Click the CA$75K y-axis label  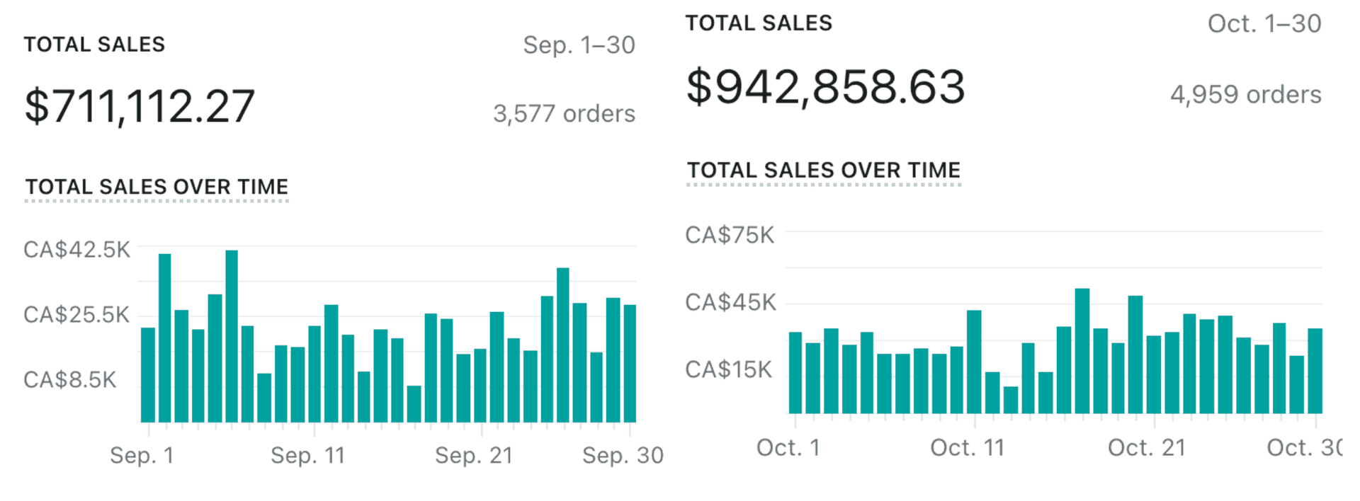730,235
